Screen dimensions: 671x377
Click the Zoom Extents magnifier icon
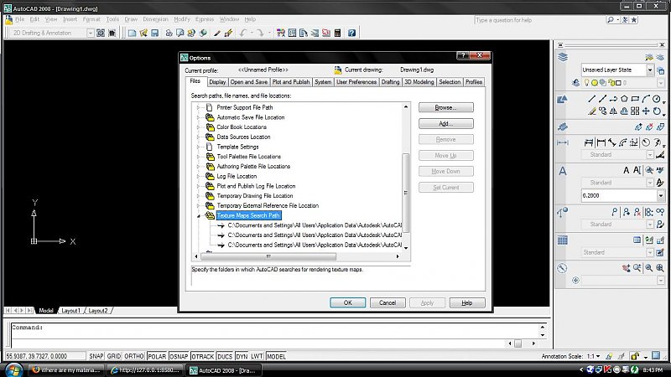coord(660,267)
